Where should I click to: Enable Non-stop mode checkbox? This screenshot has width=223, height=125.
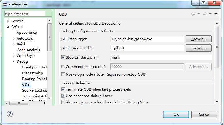pos(63,74)
